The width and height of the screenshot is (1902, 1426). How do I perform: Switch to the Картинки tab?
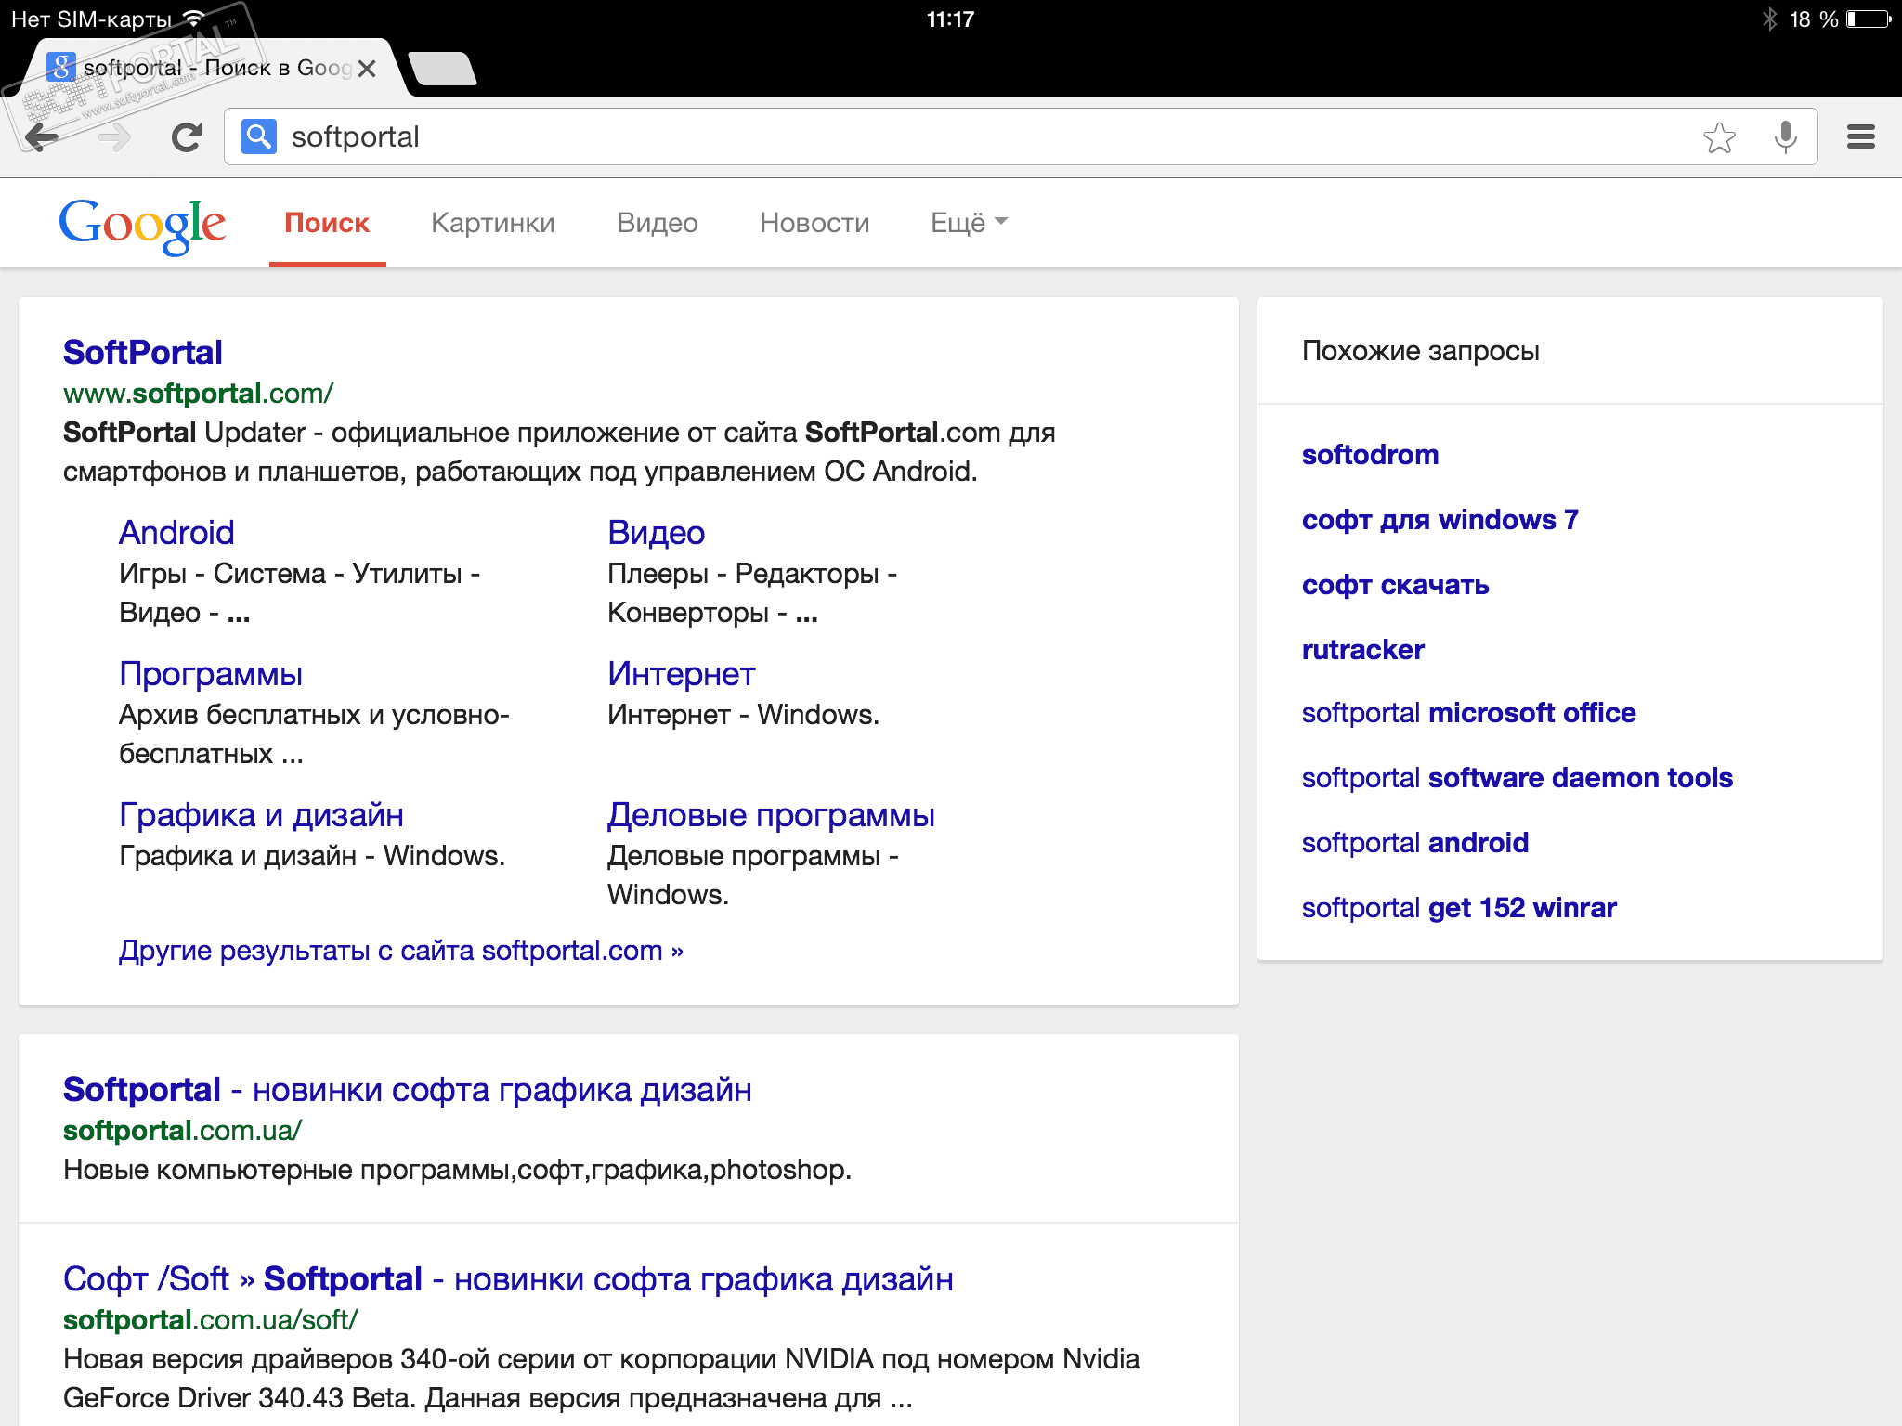coord(492,223)
